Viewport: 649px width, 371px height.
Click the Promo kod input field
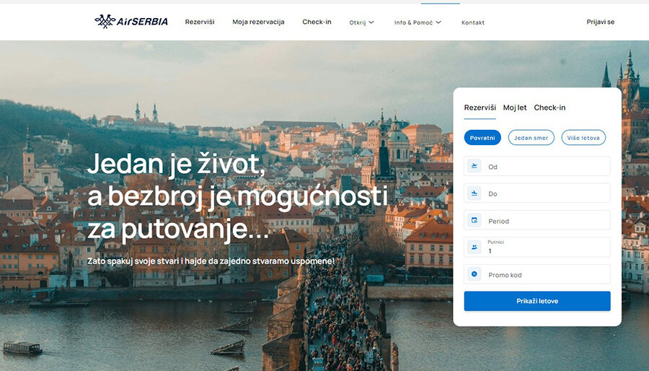coord(537,274)
